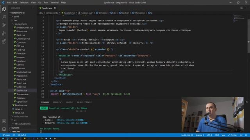The width and height of the screenshot is (250, 140).
Task: Open notifications bell in status bar
Action: click(246, 135)
